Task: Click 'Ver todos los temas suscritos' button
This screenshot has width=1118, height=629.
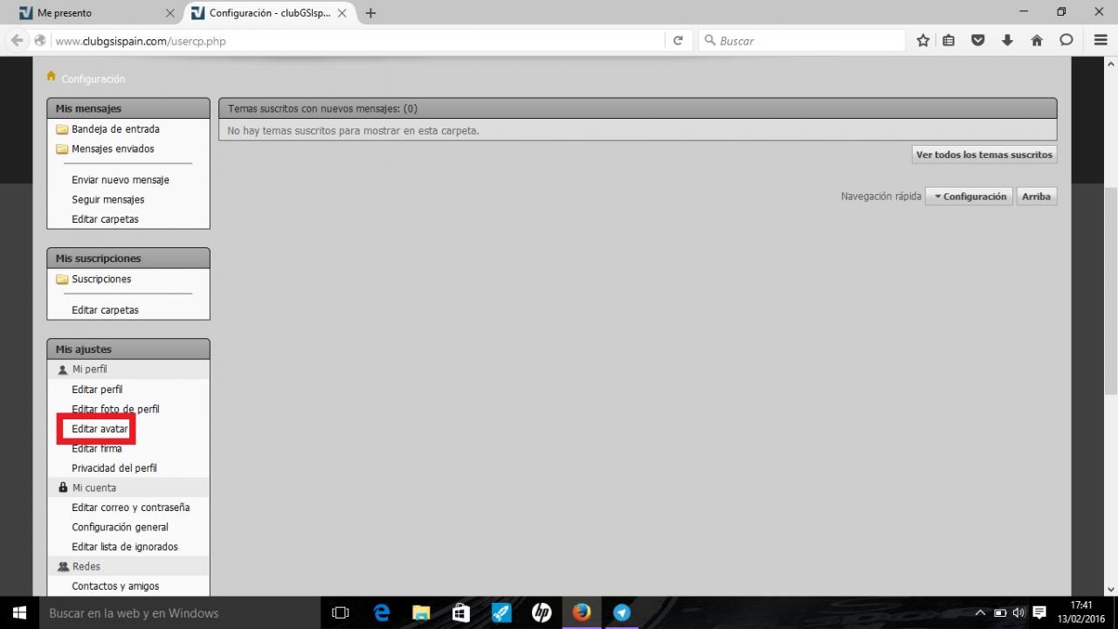Action: tap(983, 155)
